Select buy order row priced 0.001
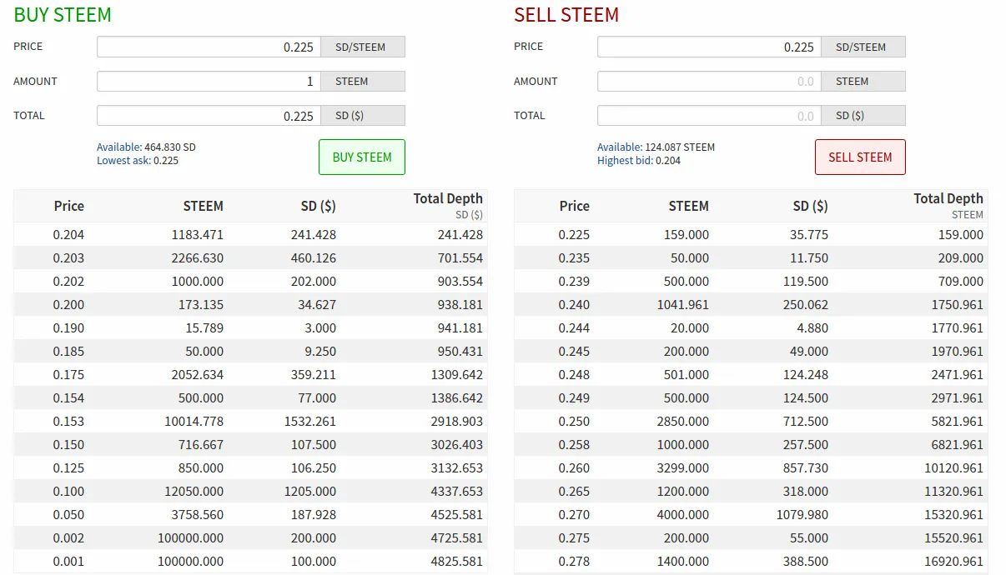 (x=251, y=562)
